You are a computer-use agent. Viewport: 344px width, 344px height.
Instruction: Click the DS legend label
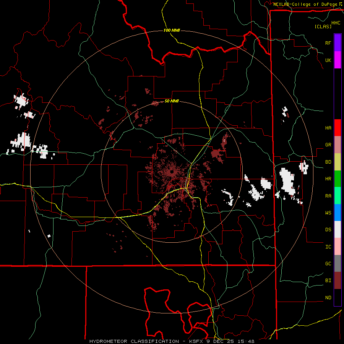(328, 229)
